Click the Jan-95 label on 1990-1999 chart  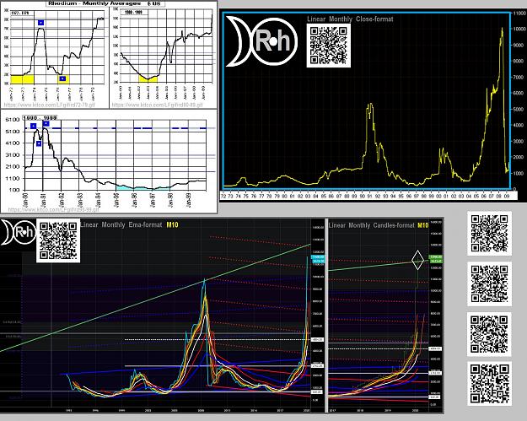pyautogui.click(x=116, y=200)
